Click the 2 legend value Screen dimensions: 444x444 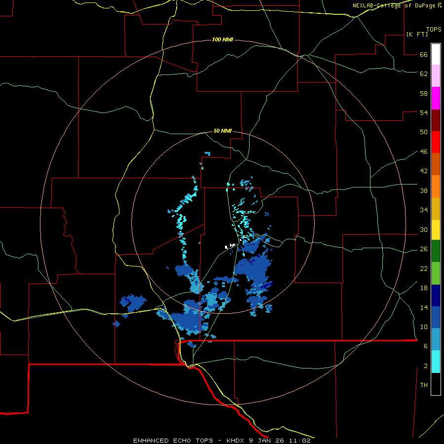[426, 366]
